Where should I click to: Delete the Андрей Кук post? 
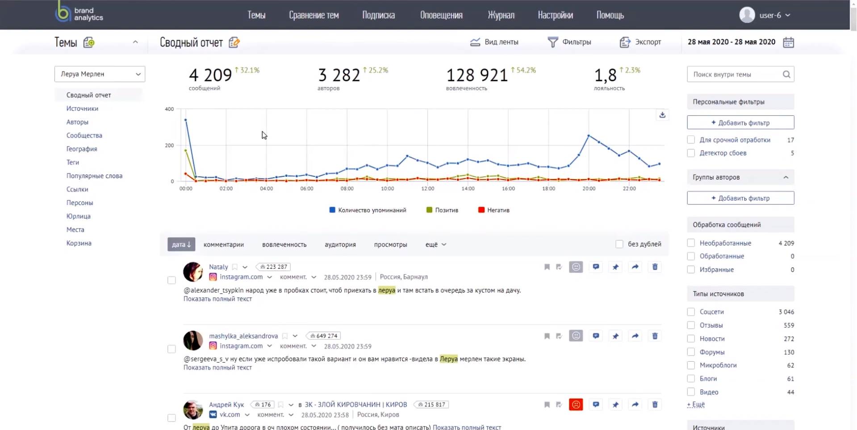655,405
